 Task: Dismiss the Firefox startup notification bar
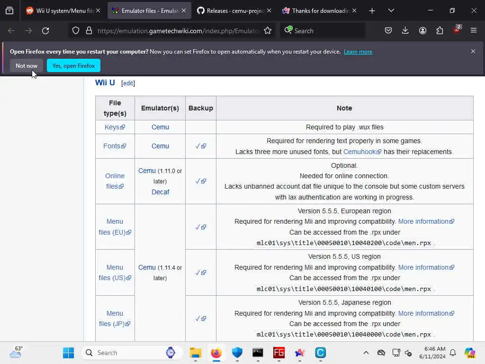click(473, 51)
